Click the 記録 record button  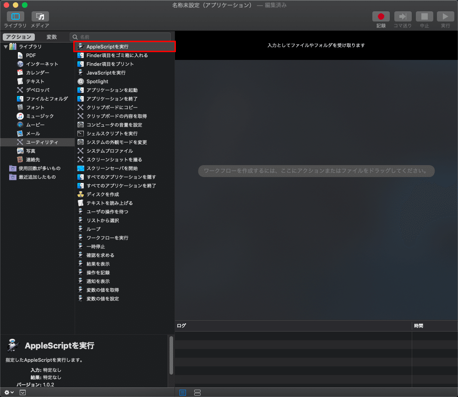[381, 16]
